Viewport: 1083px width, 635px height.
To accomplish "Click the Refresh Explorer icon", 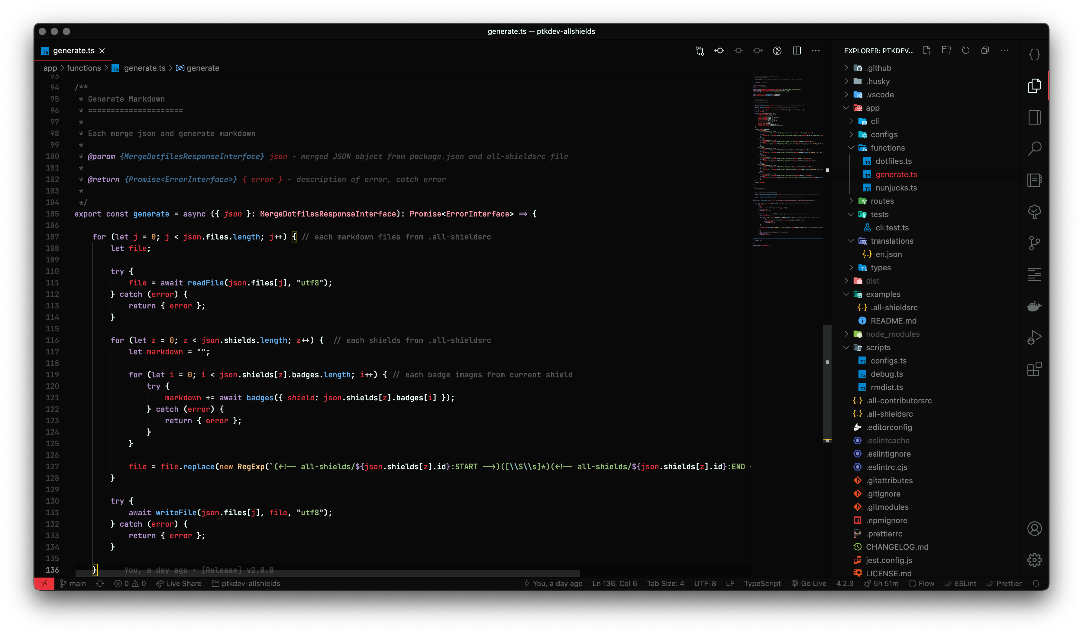I will click(966, 51).
